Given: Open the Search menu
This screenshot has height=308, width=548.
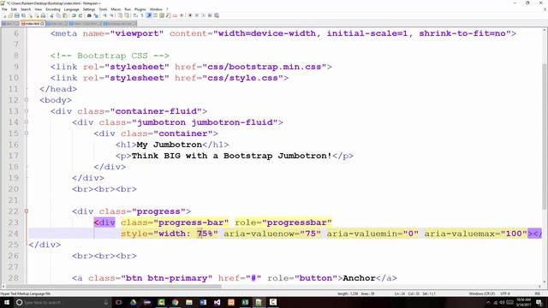Looking at the screenshot, I should pos(26,9).
